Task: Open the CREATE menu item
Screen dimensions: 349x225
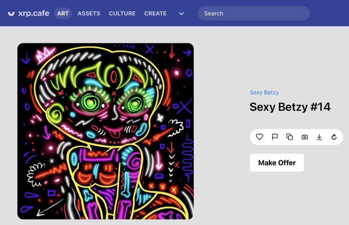Action: point(156,13)
